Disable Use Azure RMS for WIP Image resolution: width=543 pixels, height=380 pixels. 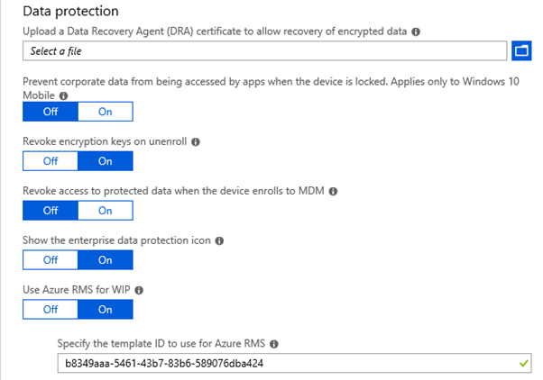click(x=51, y=309)
